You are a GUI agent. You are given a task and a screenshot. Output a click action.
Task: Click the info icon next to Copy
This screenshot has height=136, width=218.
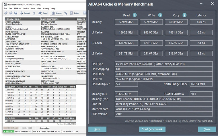pos(184,15)
